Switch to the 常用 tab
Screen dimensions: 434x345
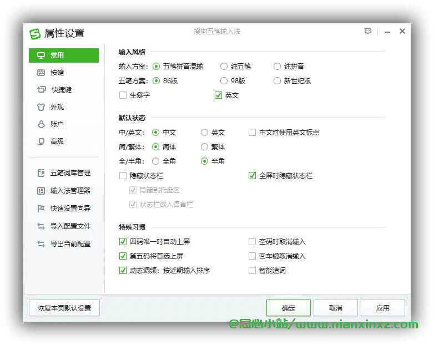64,55
